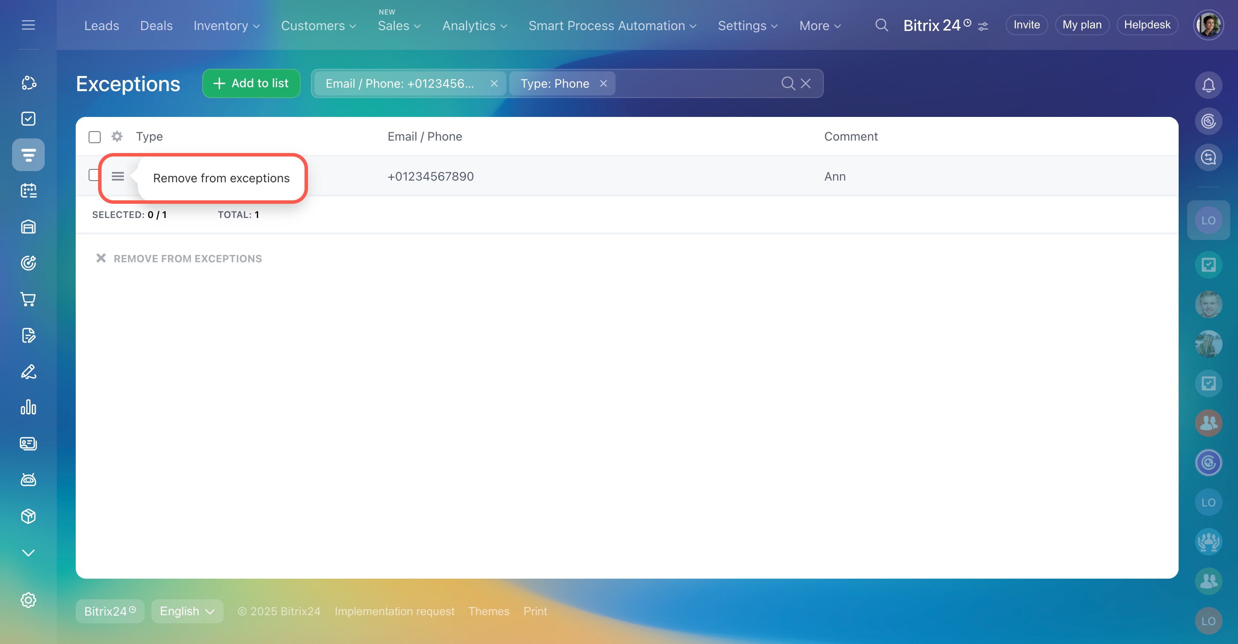Remove the Type: Phone filter chip
Image resolution: width=1238 pixels, height=644 pixels.
click(x=604, y=83)
